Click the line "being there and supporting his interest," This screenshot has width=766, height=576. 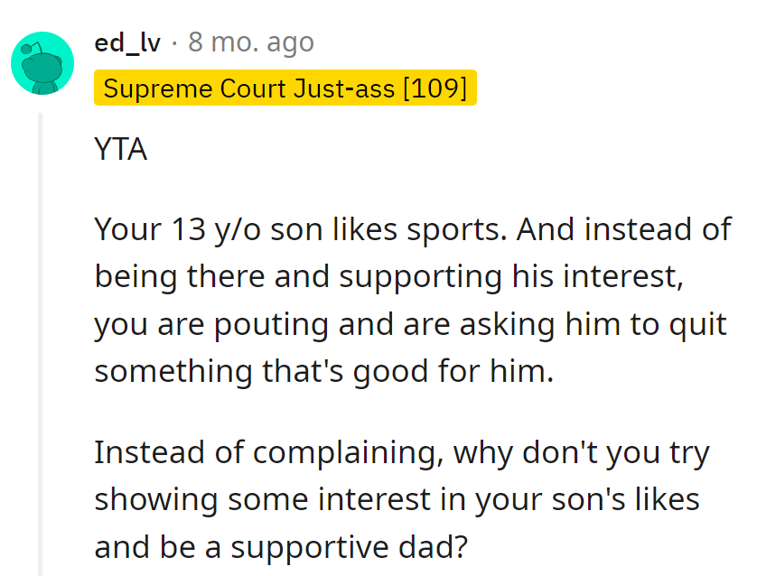click(388, 276)
